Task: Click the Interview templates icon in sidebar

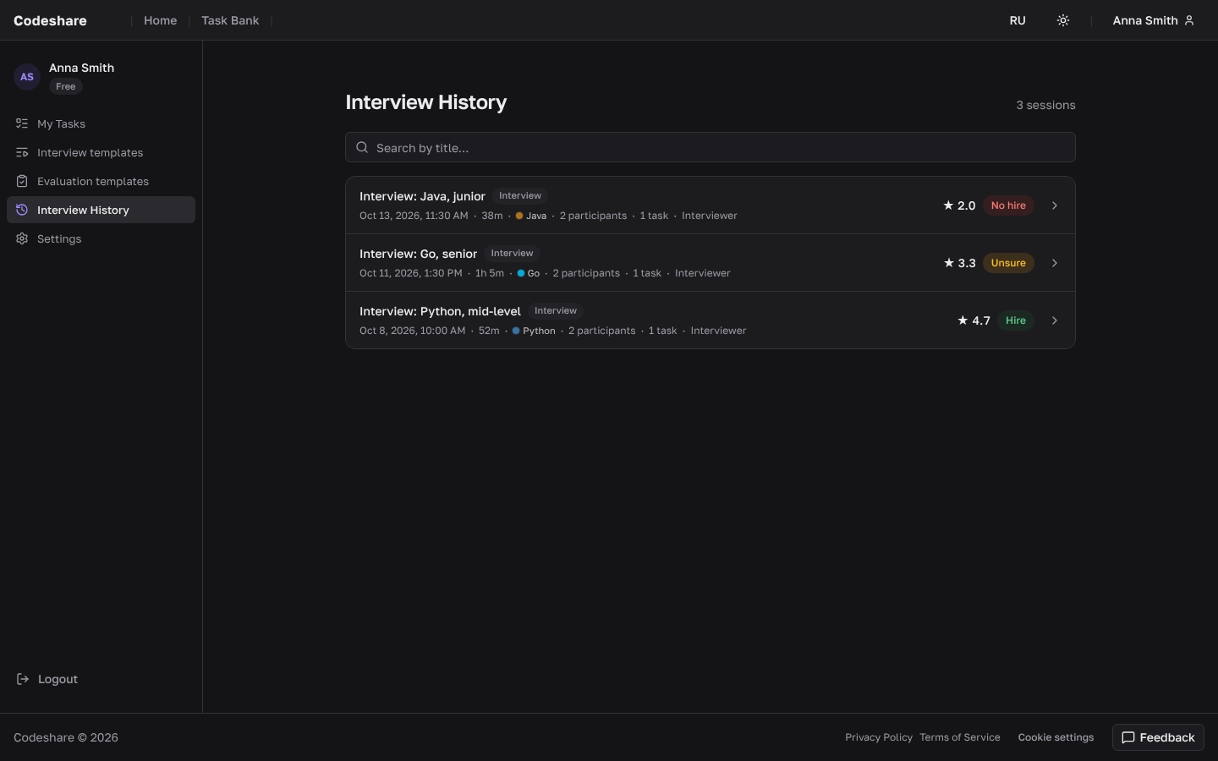Action: 22,152
